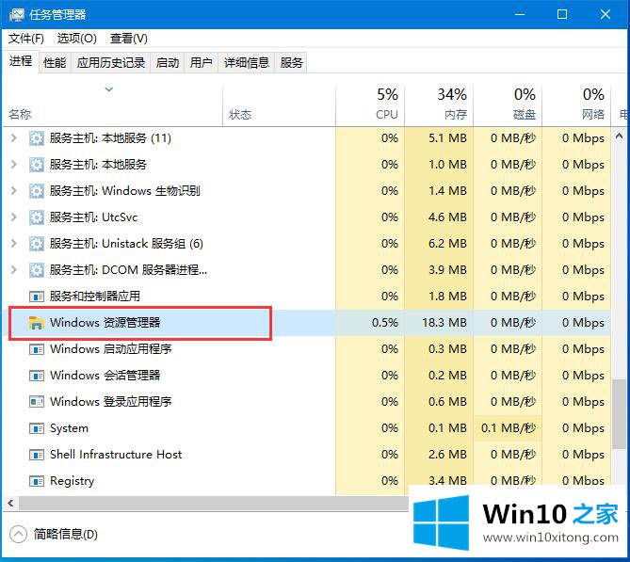Switch to the 性能 tab
This screenshot has width=630, height=562.
[x=55, y=63]
